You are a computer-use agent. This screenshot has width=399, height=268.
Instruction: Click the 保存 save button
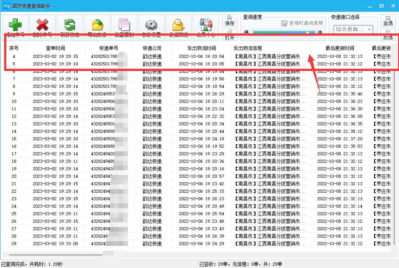pyautogui.click(x=230, y=21)
